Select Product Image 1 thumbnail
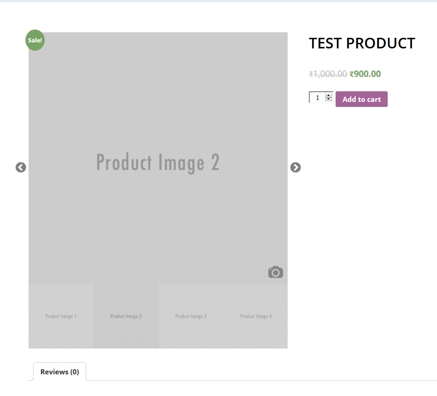Image resolution: width=437 pixels, height=396 pixels. click(x=61, y=316)
